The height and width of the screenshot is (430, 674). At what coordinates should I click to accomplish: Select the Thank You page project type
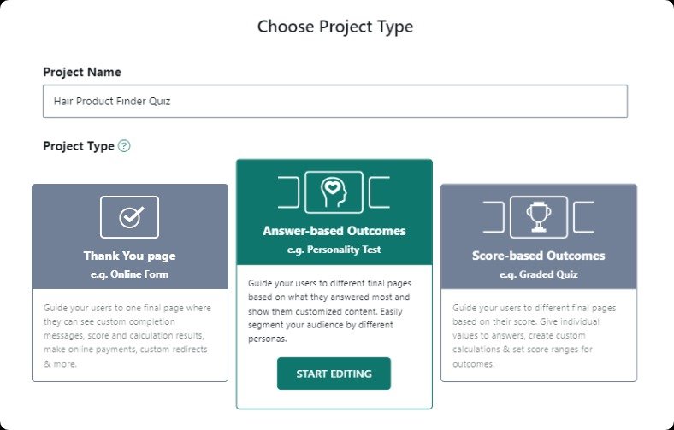coord(130,283)
